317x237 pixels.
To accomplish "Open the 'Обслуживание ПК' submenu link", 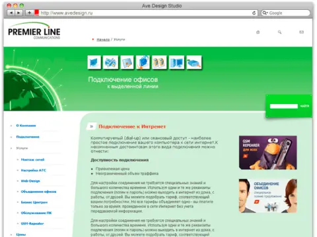I will [36, 213].
